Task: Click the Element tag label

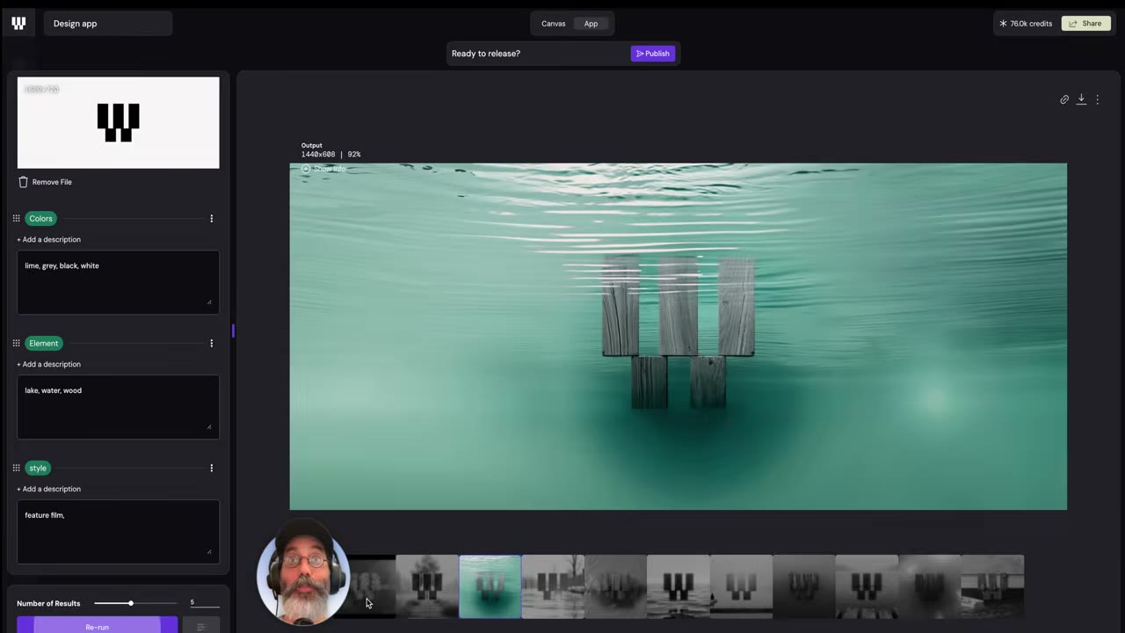Action: pos(43,343)
